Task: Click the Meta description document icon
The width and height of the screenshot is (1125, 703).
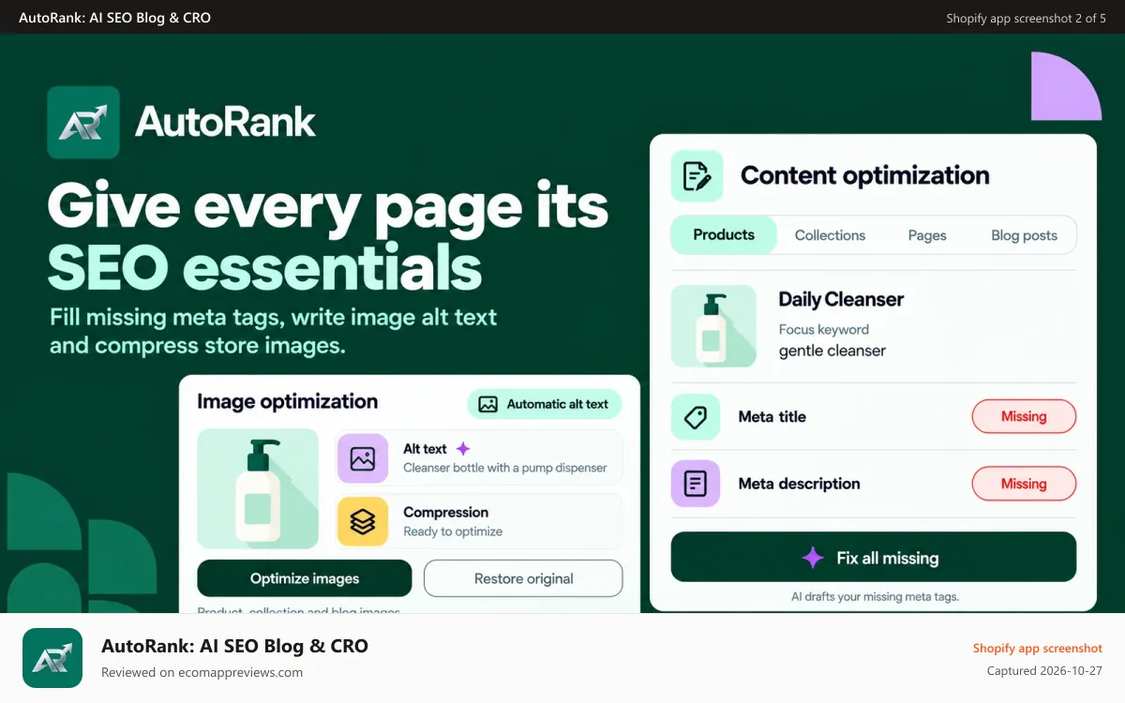Action: click(696, 484)
